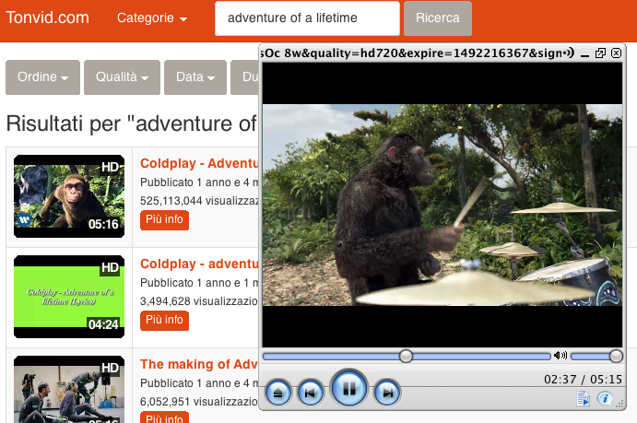This screenshot has width=637, height=423.
Task: Click '6,052,951 visualizzazio' view count text
Action: pos(199,402)
